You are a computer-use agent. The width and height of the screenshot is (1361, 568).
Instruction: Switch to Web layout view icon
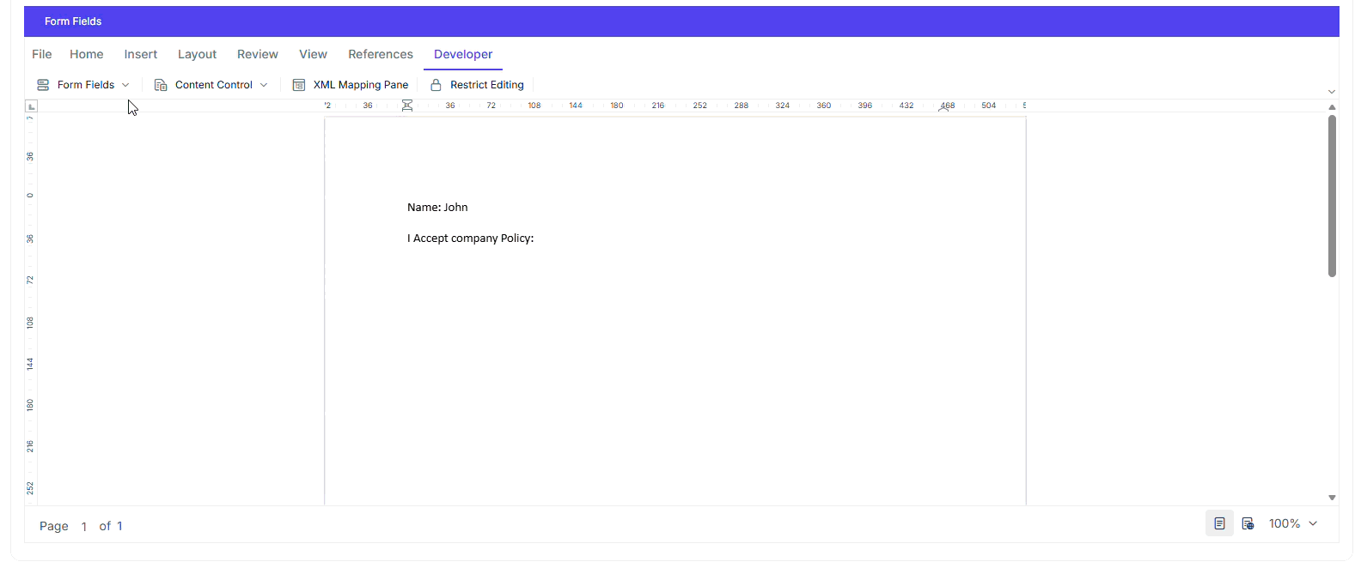[x=1248, y=523]
